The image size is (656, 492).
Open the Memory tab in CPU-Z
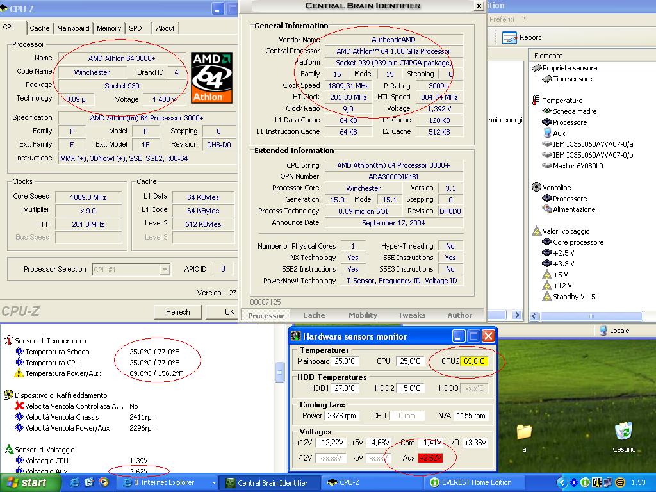109,28
